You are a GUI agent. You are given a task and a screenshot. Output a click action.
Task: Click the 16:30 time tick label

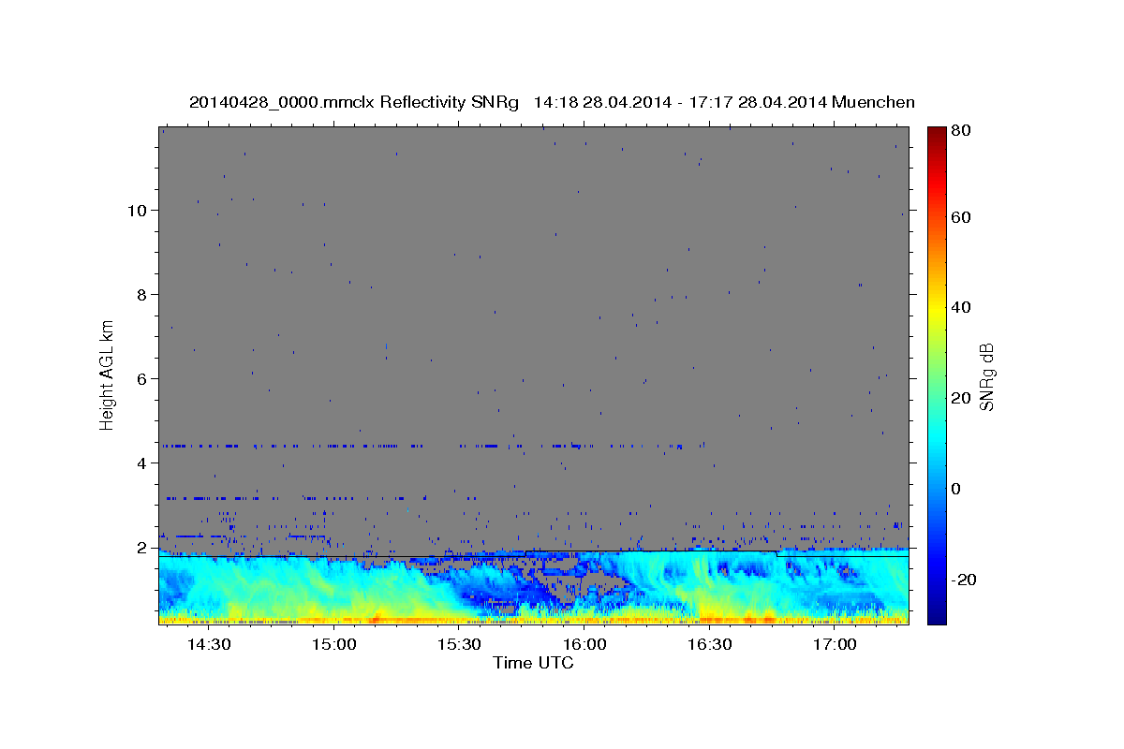point(709,645)
